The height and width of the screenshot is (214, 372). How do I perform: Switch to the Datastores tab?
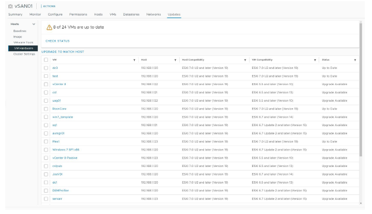[x=131, y=14]
